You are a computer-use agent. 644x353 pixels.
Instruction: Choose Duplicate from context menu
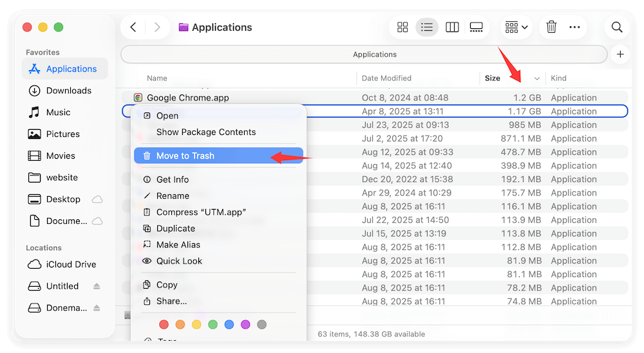218,228
